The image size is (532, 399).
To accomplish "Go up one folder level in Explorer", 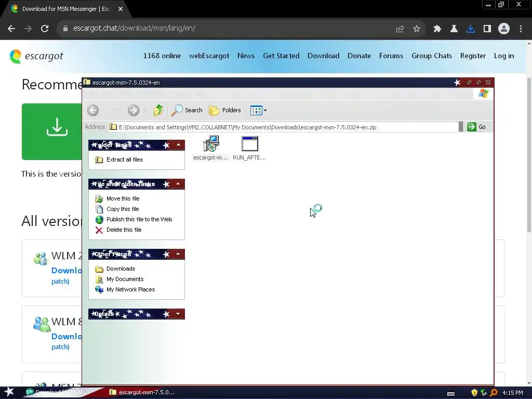I will coord(158,110).
